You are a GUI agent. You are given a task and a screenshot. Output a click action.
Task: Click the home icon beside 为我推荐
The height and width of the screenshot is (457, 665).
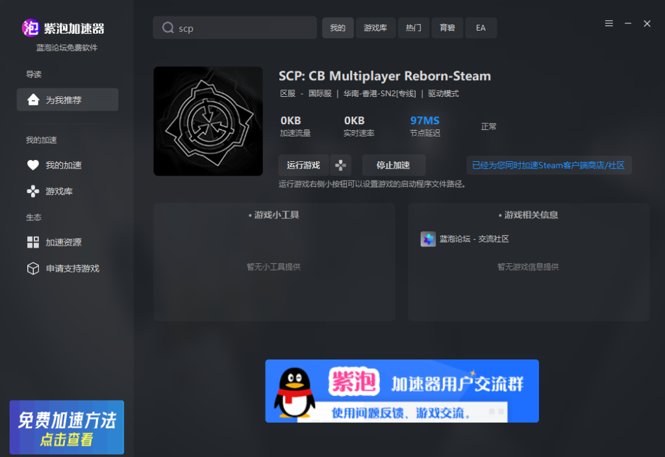click(x=33, y=100)
